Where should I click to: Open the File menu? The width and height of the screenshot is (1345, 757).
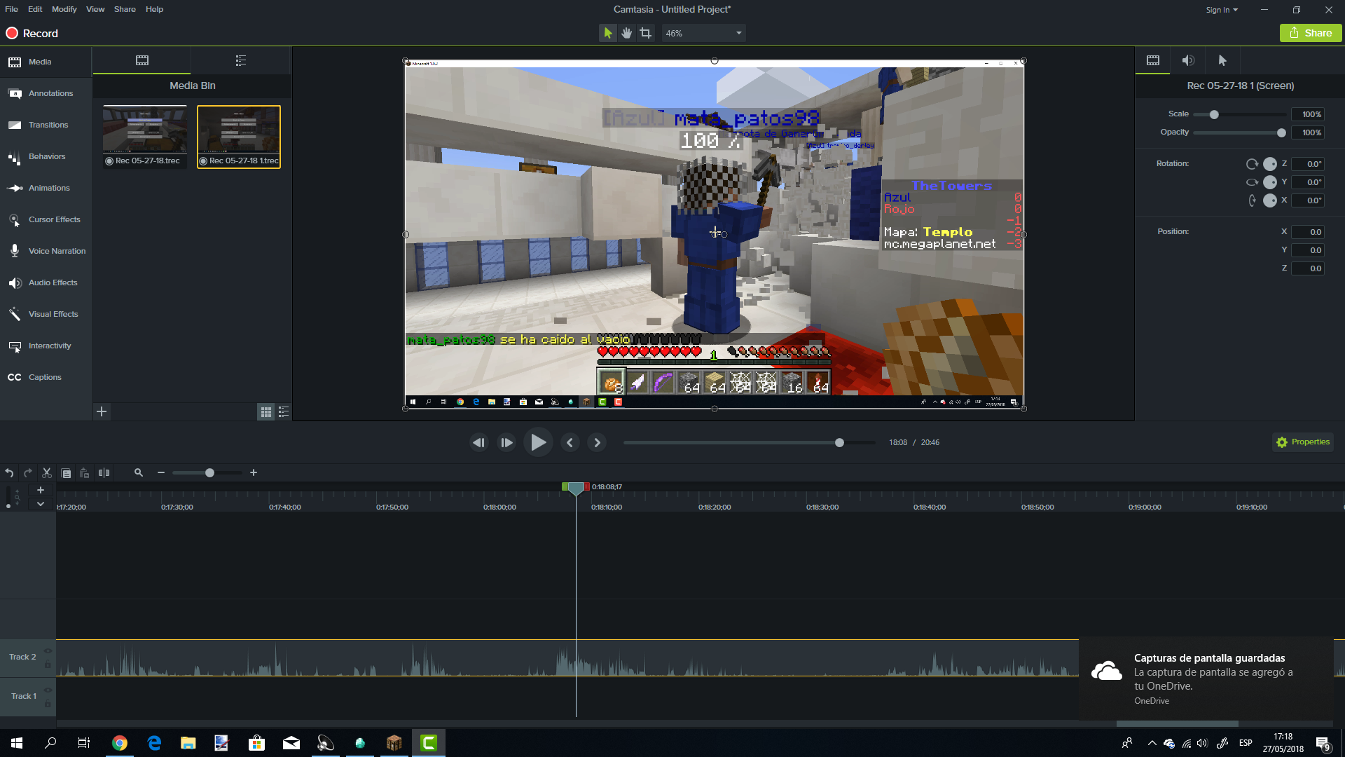[11, 9]
